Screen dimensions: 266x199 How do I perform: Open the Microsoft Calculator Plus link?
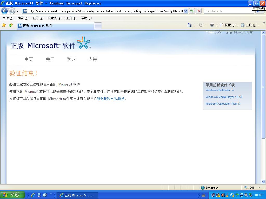[x=221, y=104]
